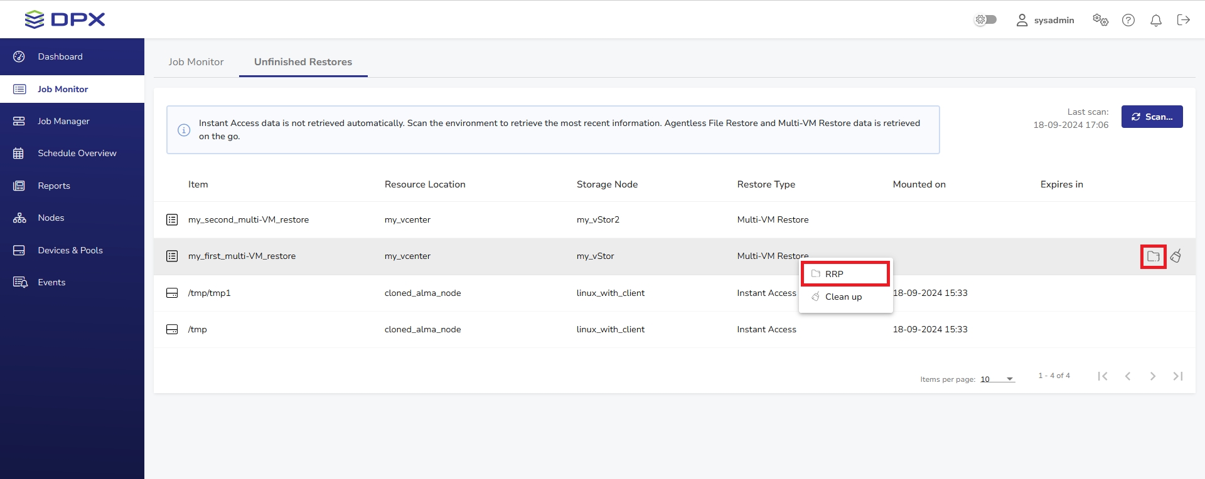Open the settings gears icon
Viewport: 1205px width, 479px height.
point(1100,20)
